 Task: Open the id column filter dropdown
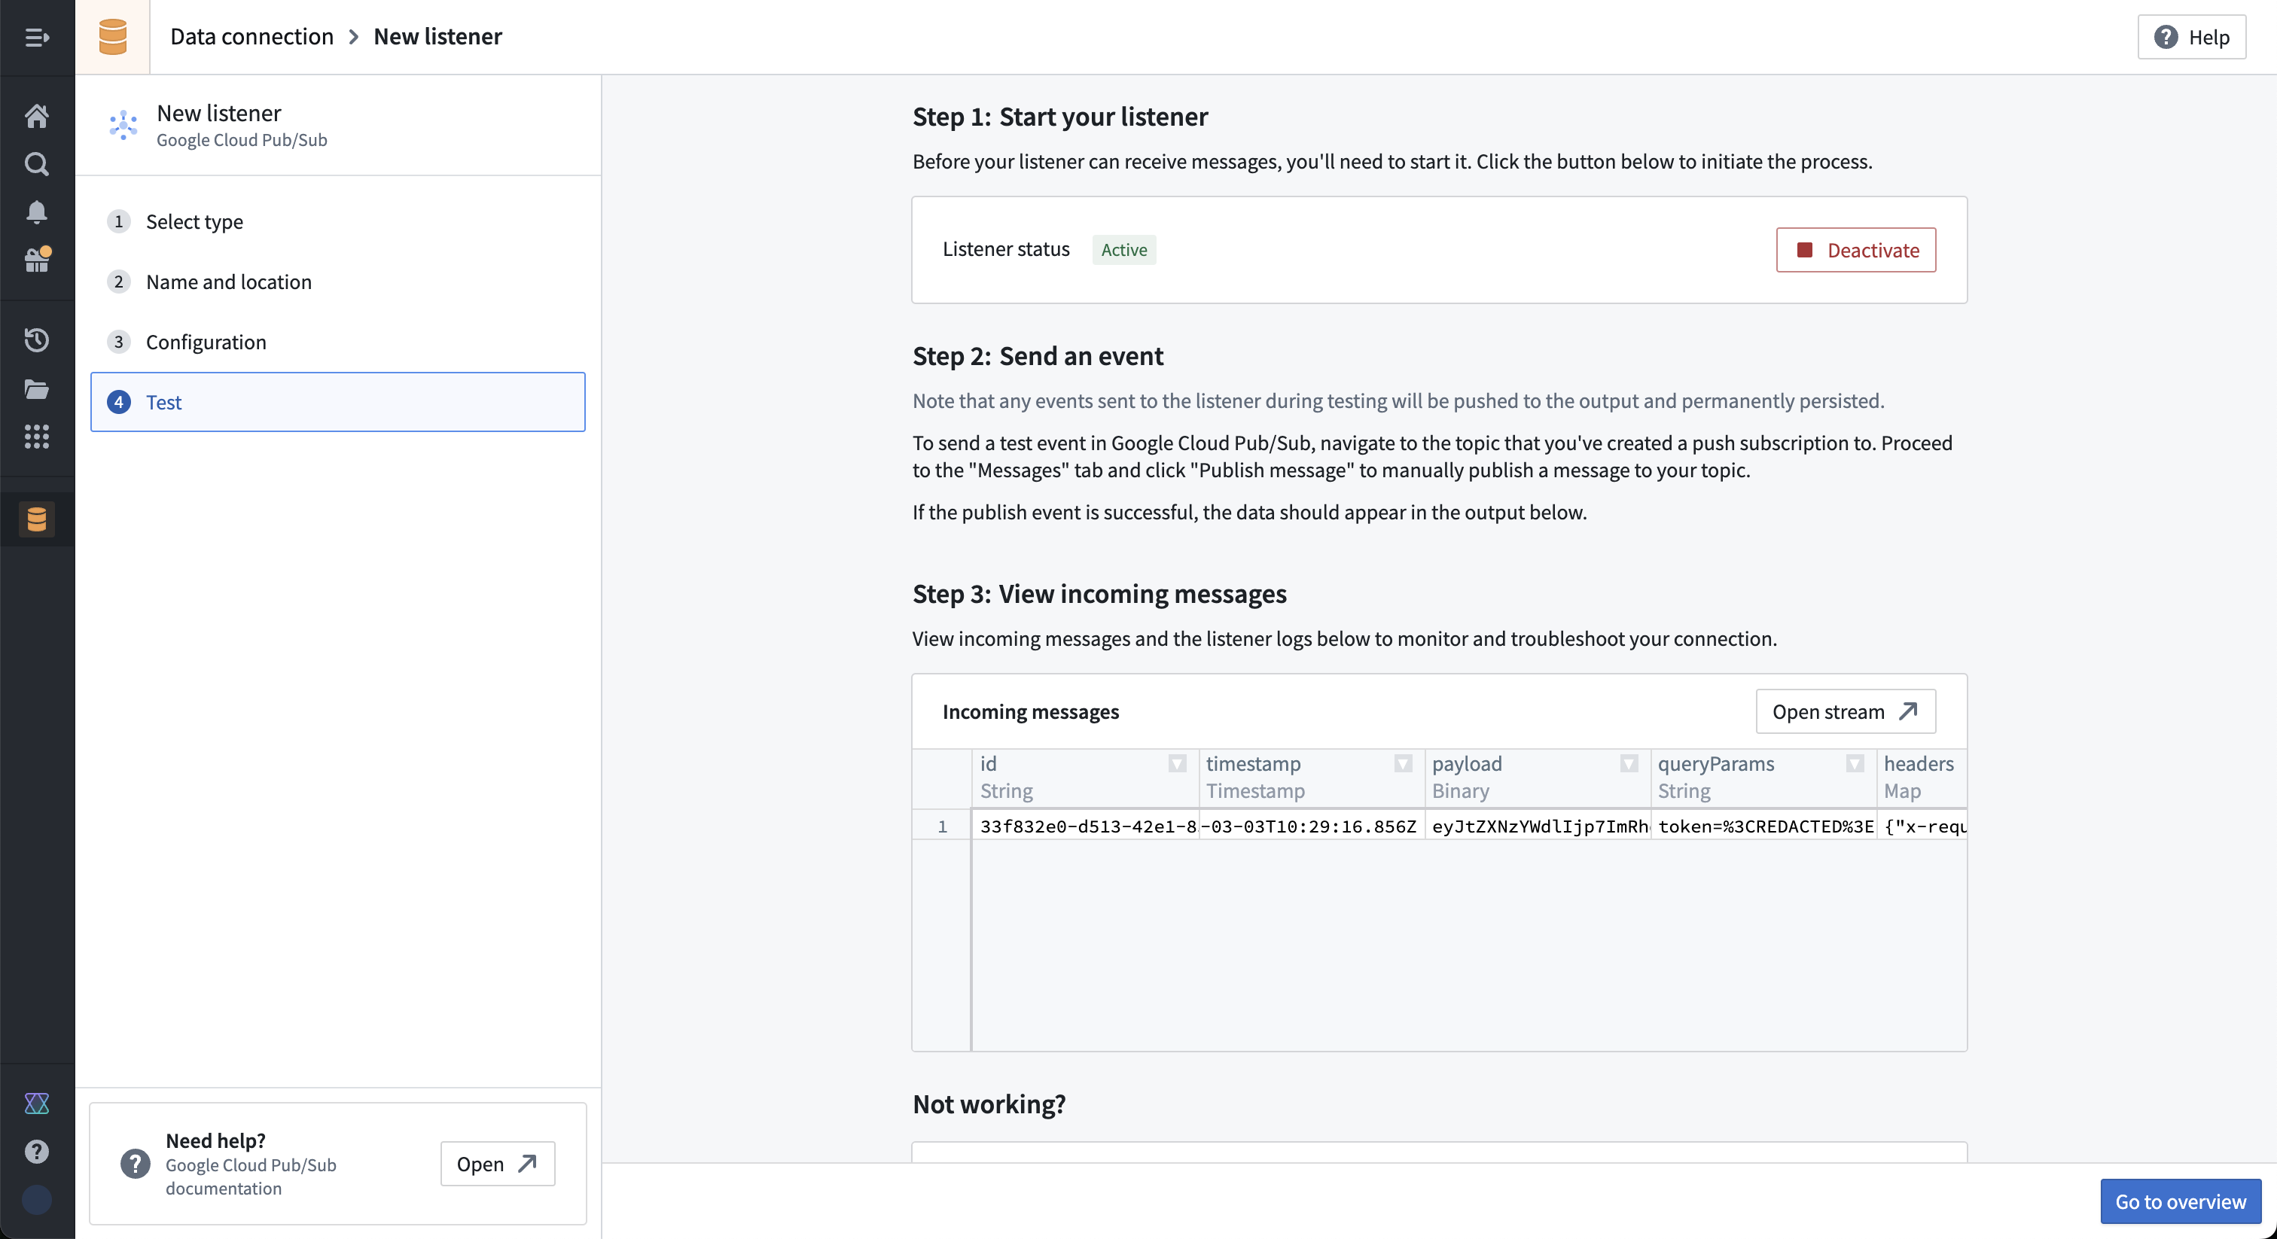tap(1176, 763)
